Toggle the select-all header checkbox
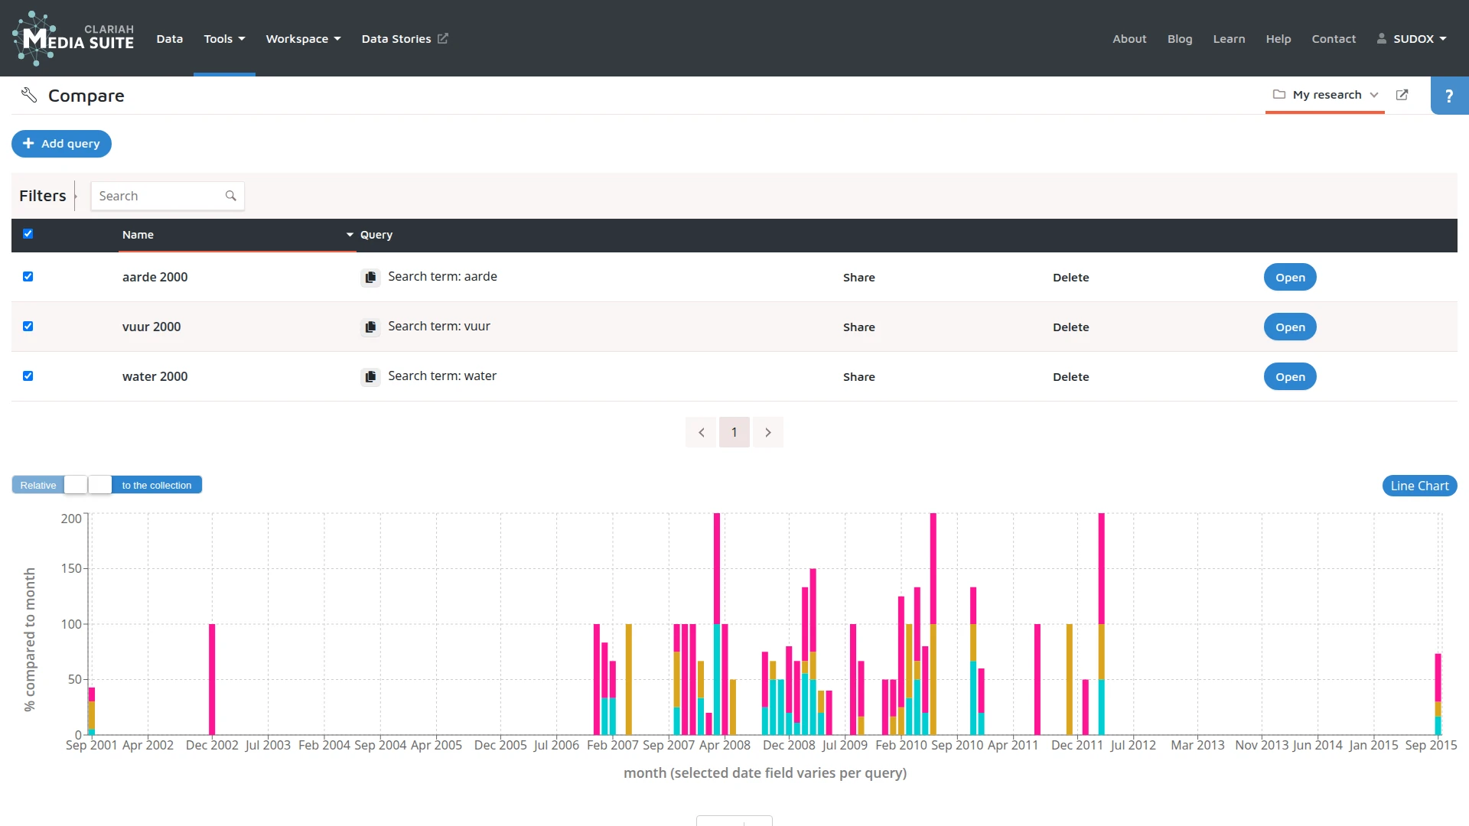The width and height of the screenshot is (1469, 826). click(x=28, y=234)
